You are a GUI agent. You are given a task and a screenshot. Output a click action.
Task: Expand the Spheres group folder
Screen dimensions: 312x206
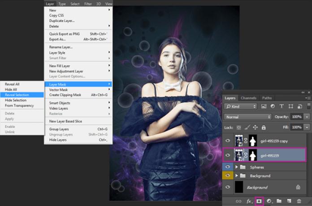(x=237, y=167)
